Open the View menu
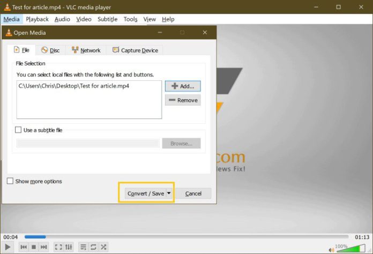This screenshot has width=373, height=254. (x=150, y=19)
